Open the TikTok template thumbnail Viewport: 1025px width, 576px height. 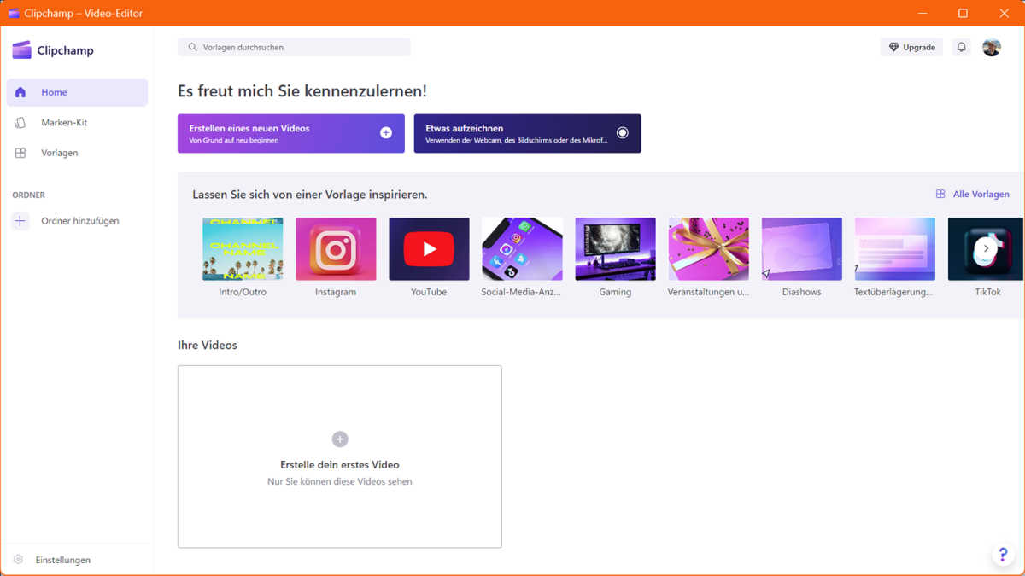(x=986, y=249)
